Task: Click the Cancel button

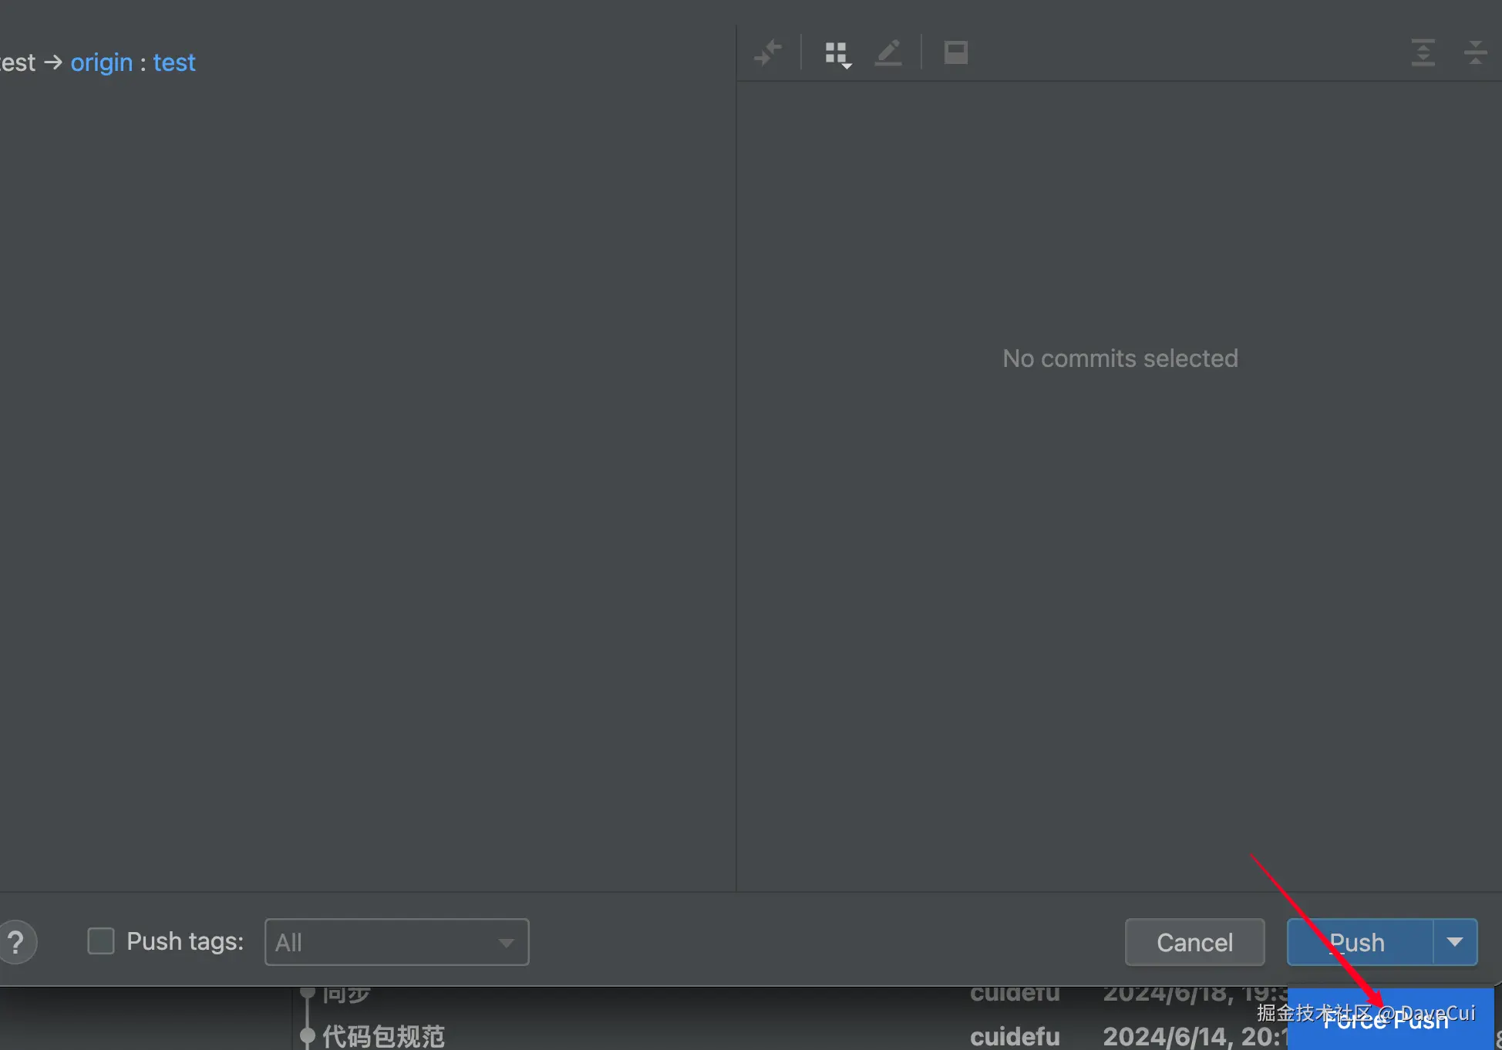Action: coord(1194,942)
